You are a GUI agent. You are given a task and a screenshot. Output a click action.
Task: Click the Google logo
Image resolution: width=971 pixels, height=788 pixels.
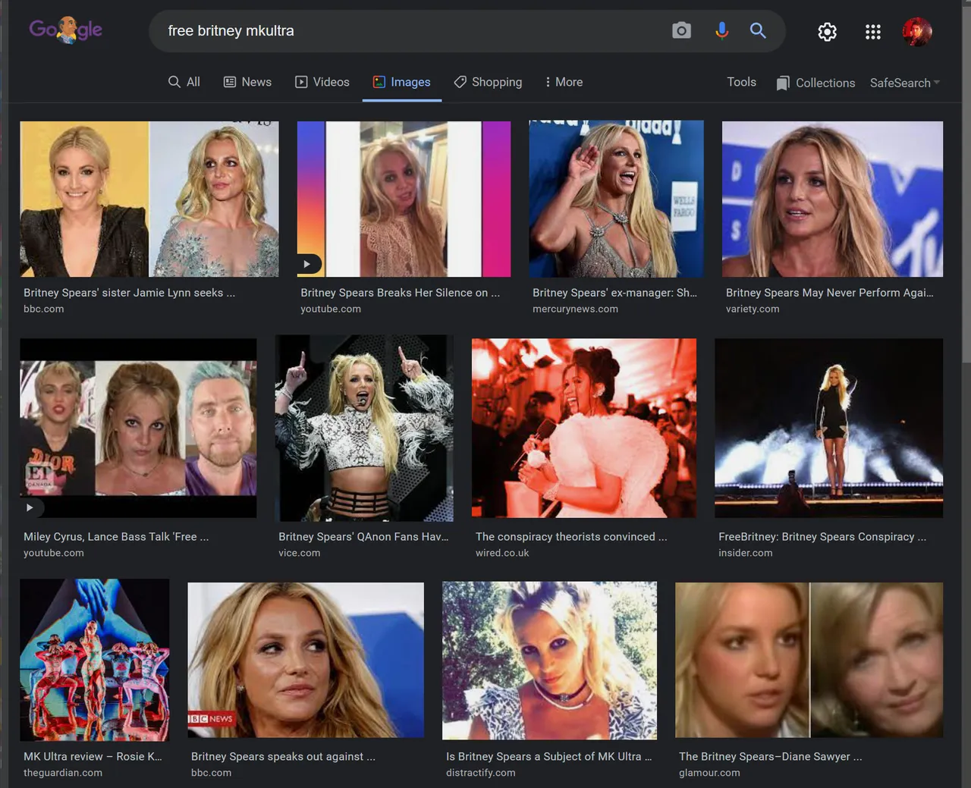(66, 30)
